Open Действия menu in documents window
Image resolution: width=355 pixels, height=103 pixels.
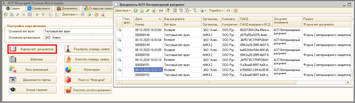[123, 11]
